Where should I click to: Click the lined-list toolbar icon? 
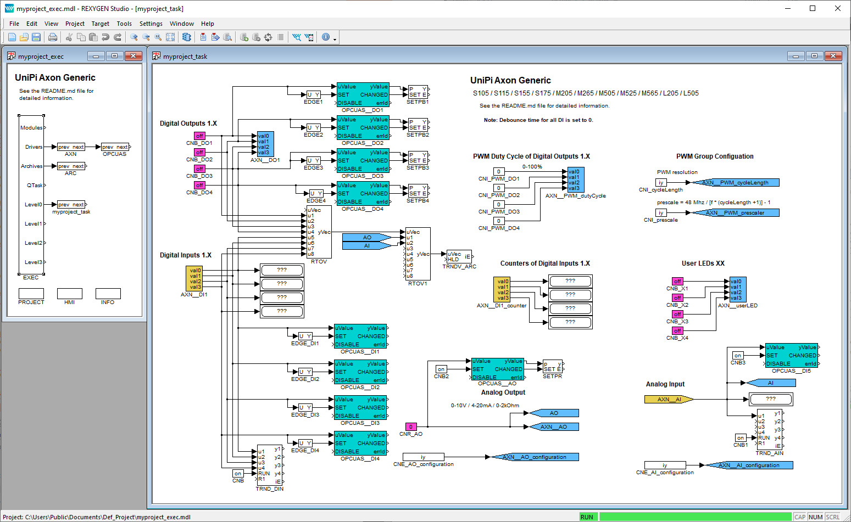click(x=280, y=37)
